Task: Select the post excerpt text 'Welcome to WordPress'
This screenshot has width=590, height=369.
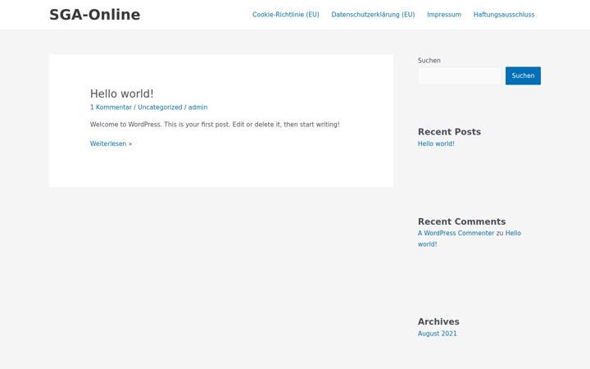Action: point(125,125)
